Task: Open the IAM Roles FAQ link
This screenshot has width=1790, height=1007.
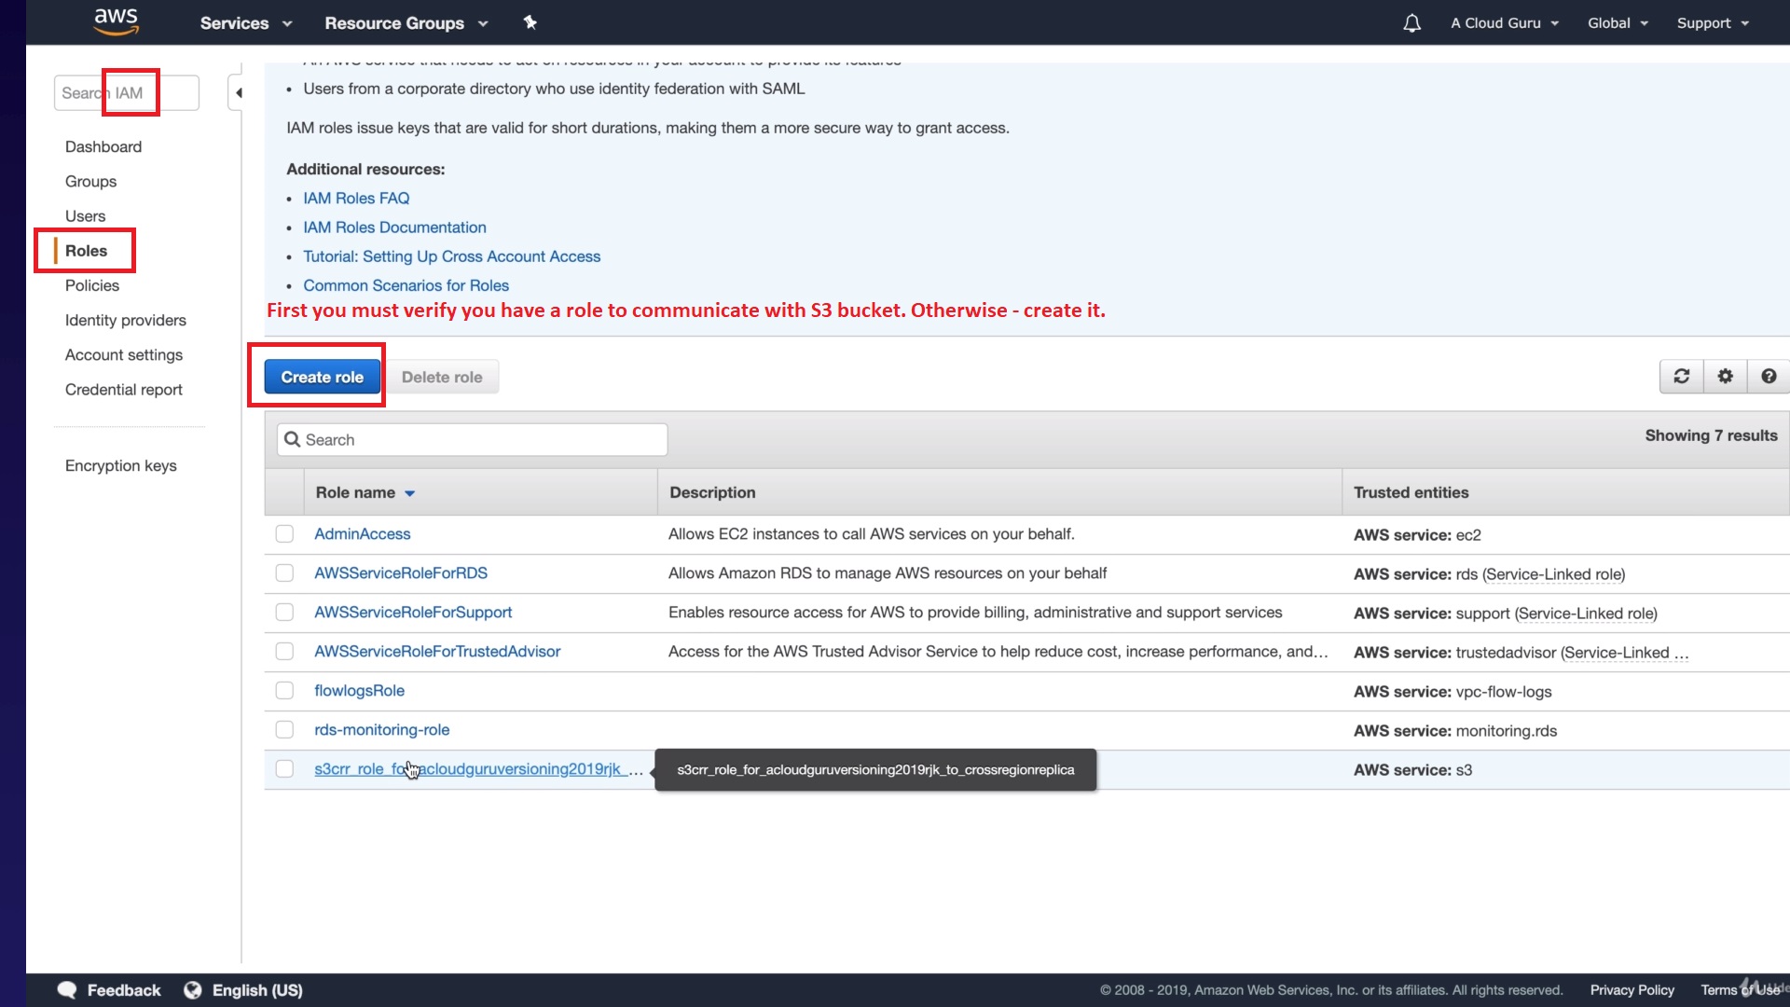Action: point(356,199)
